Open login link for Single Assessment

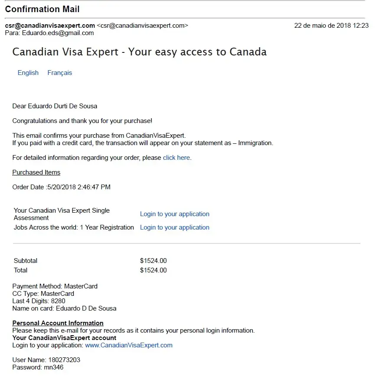174,214
